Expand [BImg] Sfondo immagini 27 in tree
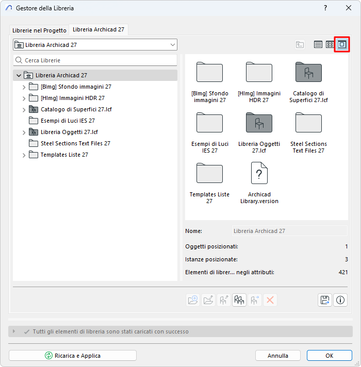Screen dimensions: 361x367 tap(24, 87)
